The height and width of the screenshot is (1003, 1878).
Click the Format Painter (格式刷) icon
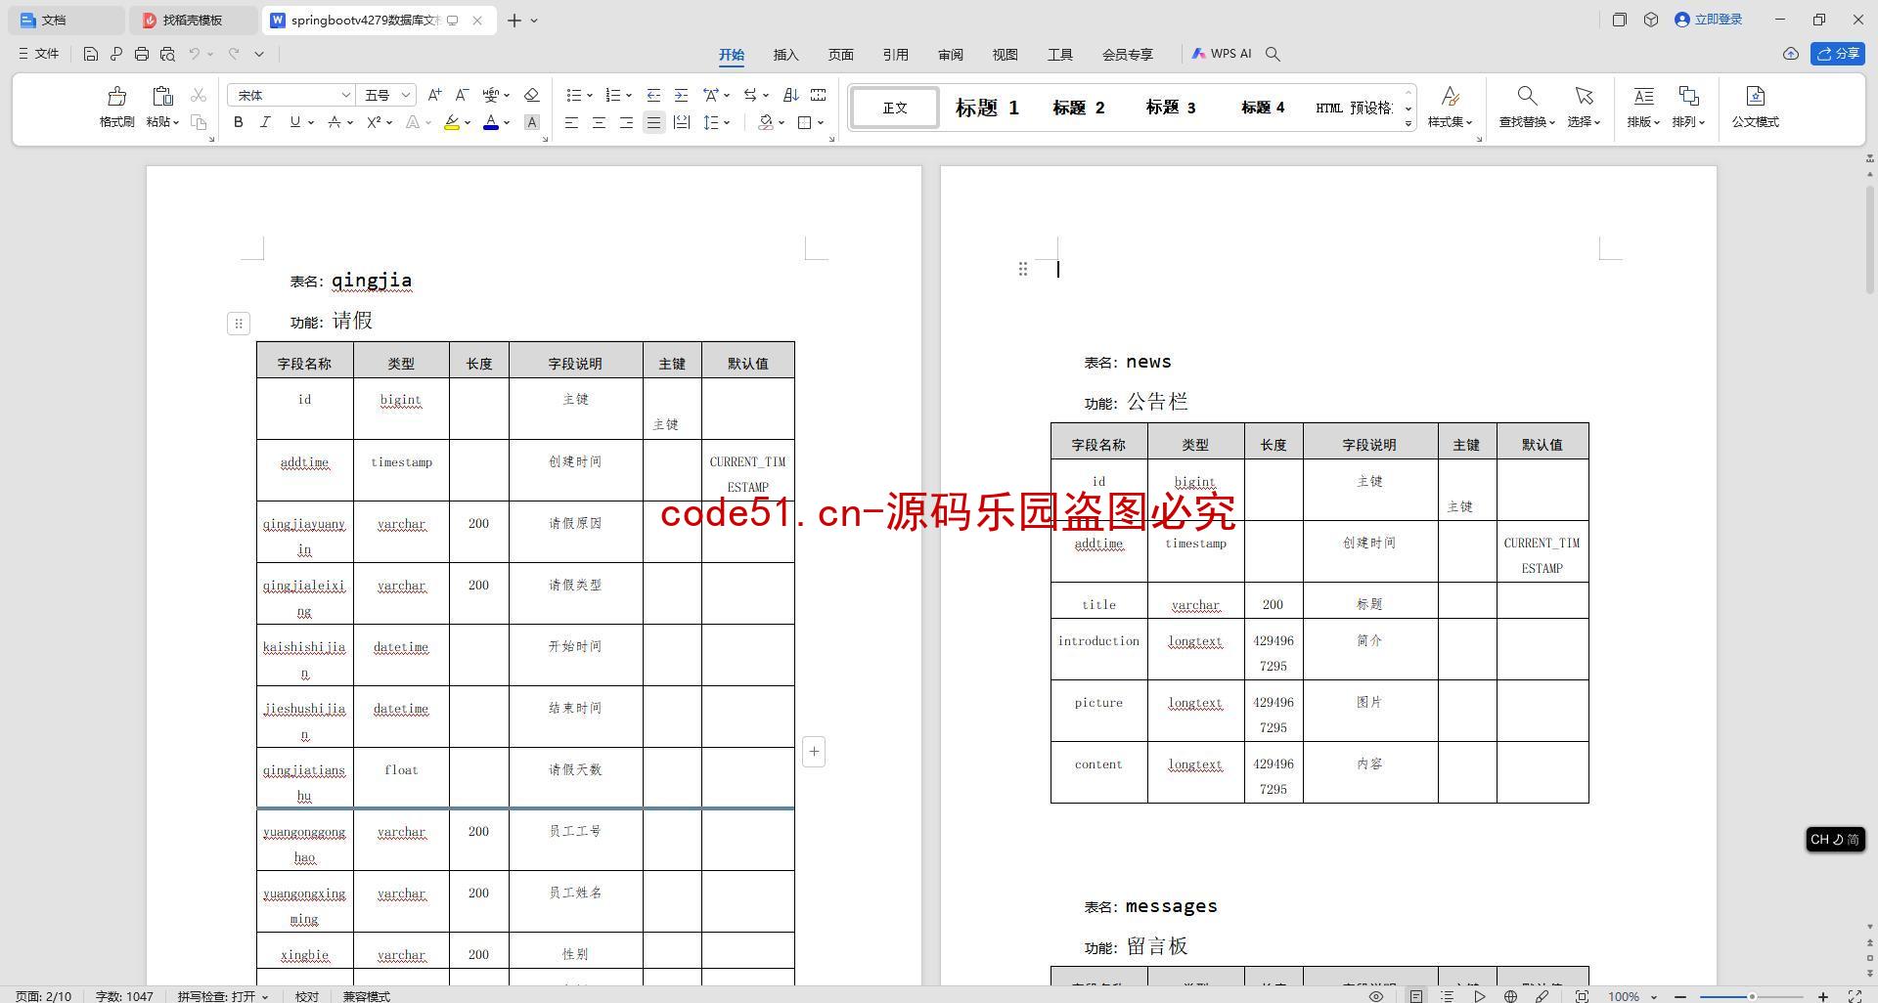pyautogui.click(x=116, y=96)
